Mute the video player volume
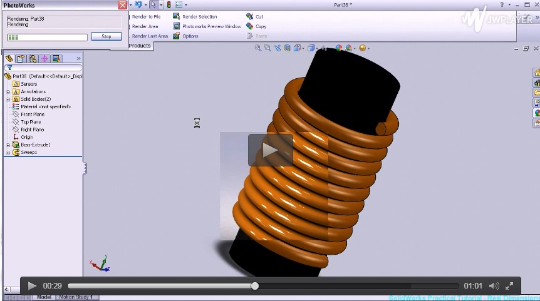 pos(494,286)
